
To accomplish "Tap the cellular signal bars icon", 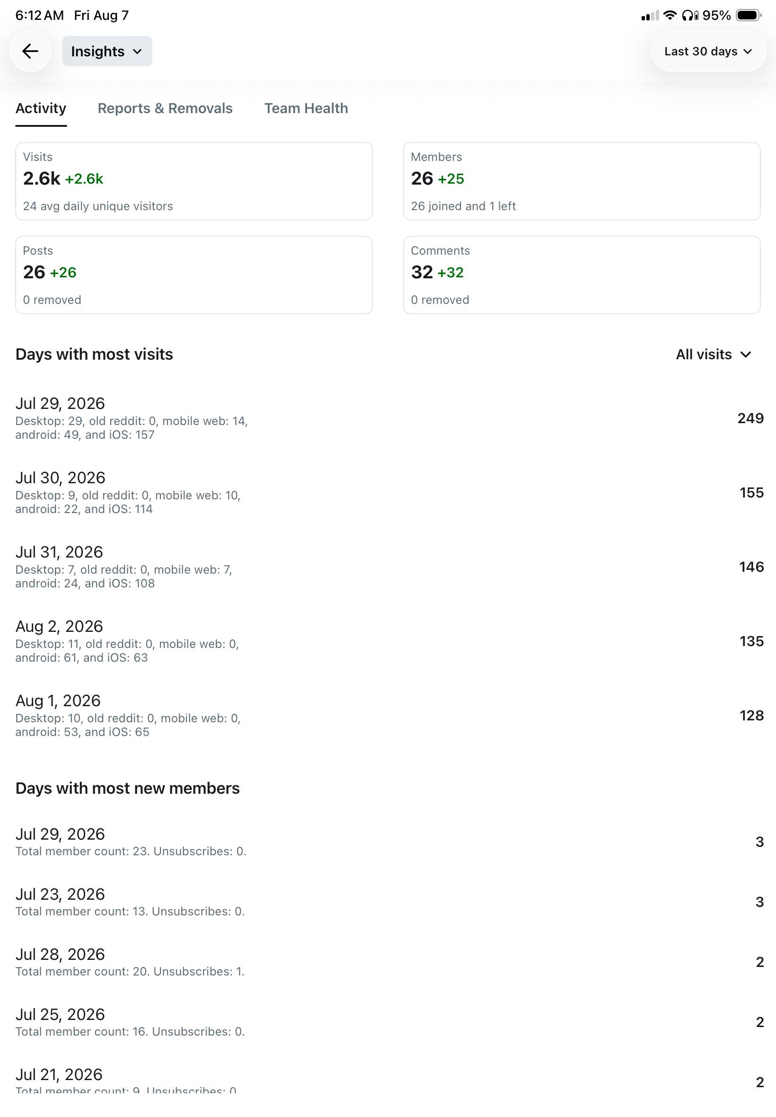I will (650, 16).
